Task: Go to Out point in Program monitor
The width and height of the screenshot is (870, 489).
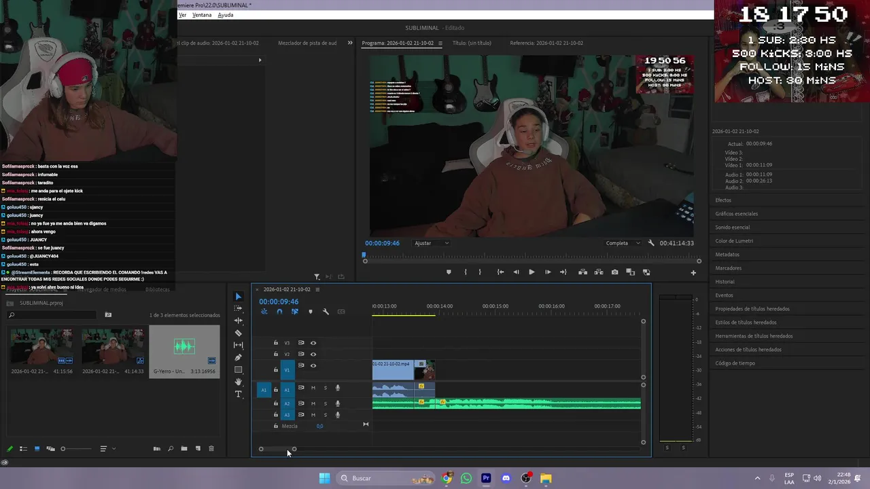Action: pos(563,272)
